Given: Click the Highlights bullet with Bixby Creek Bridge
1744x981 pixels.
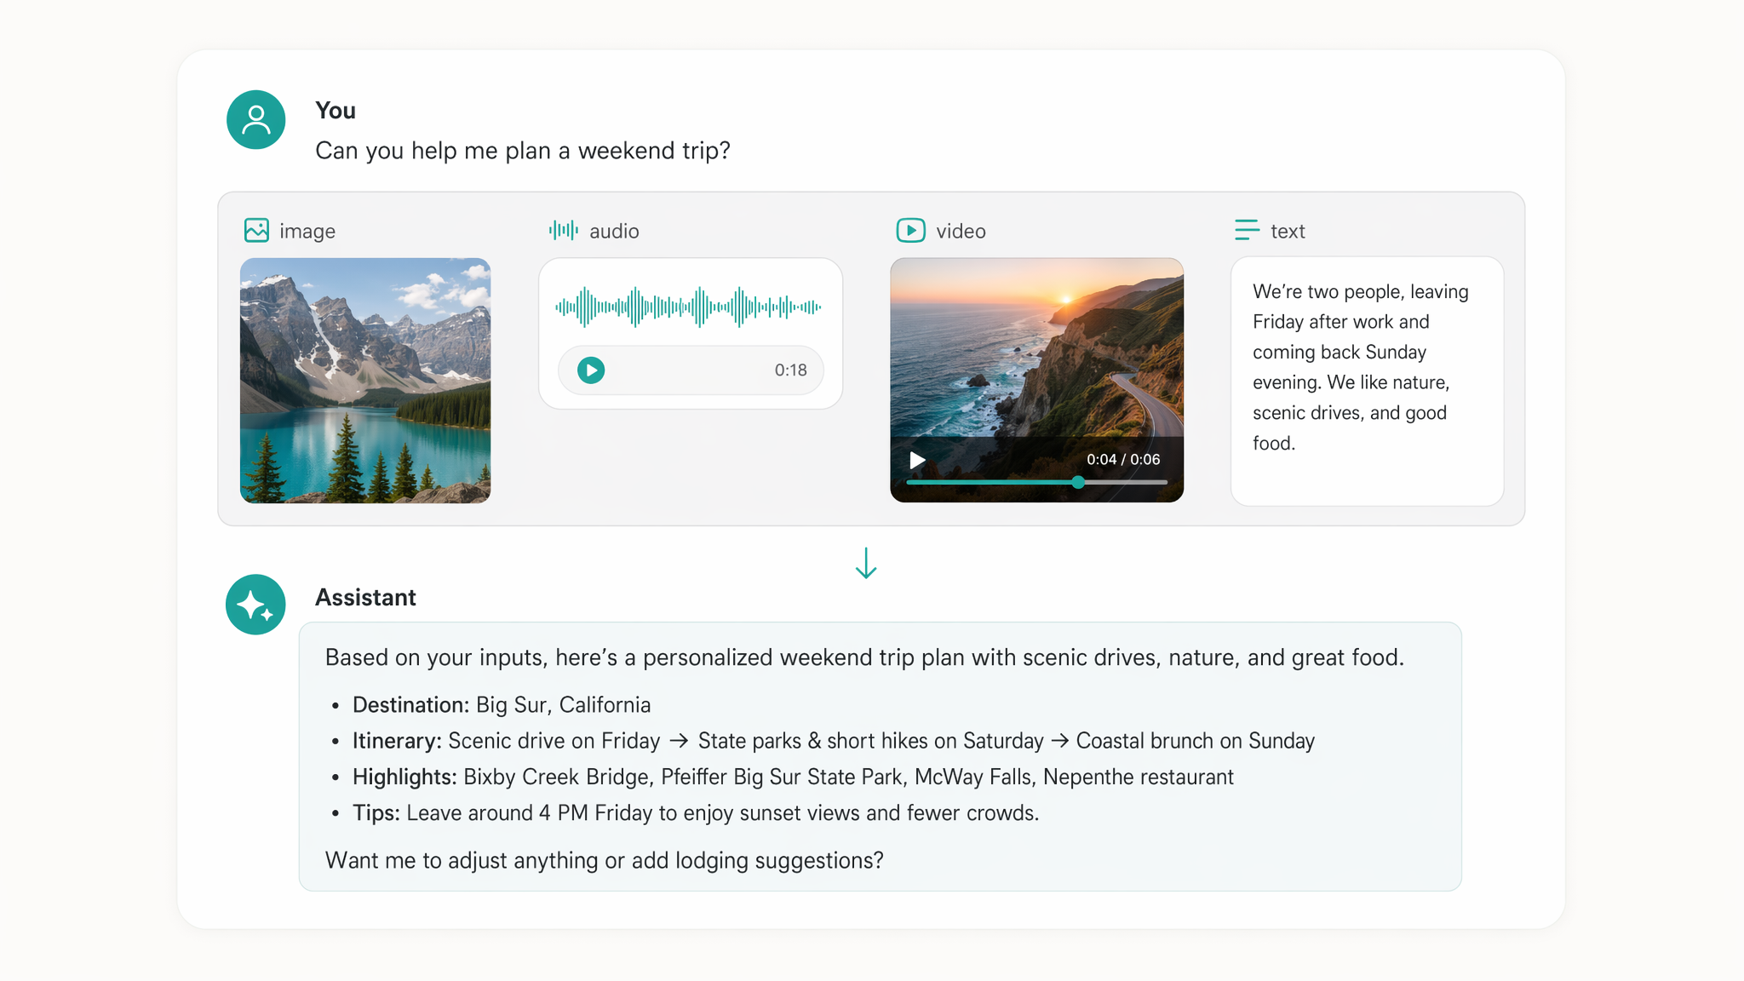Looking at the screenshot, I should [793, 777].
